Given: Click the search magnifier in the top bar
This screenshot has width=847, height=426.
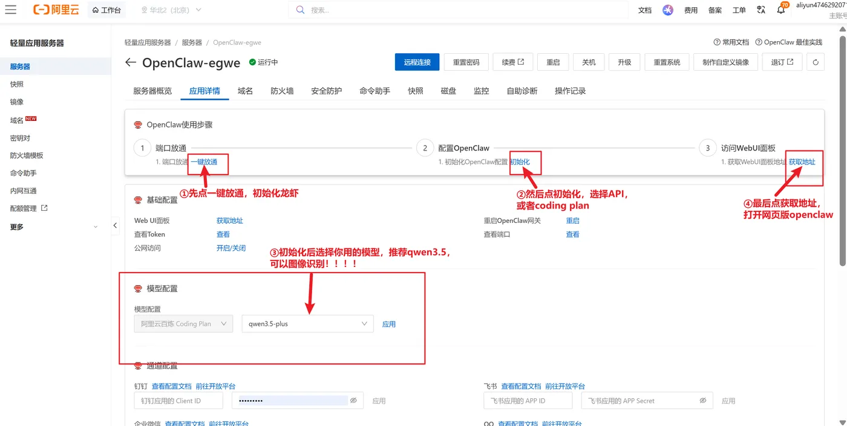Looking at the screenshot, I should (x=300, y=9).
